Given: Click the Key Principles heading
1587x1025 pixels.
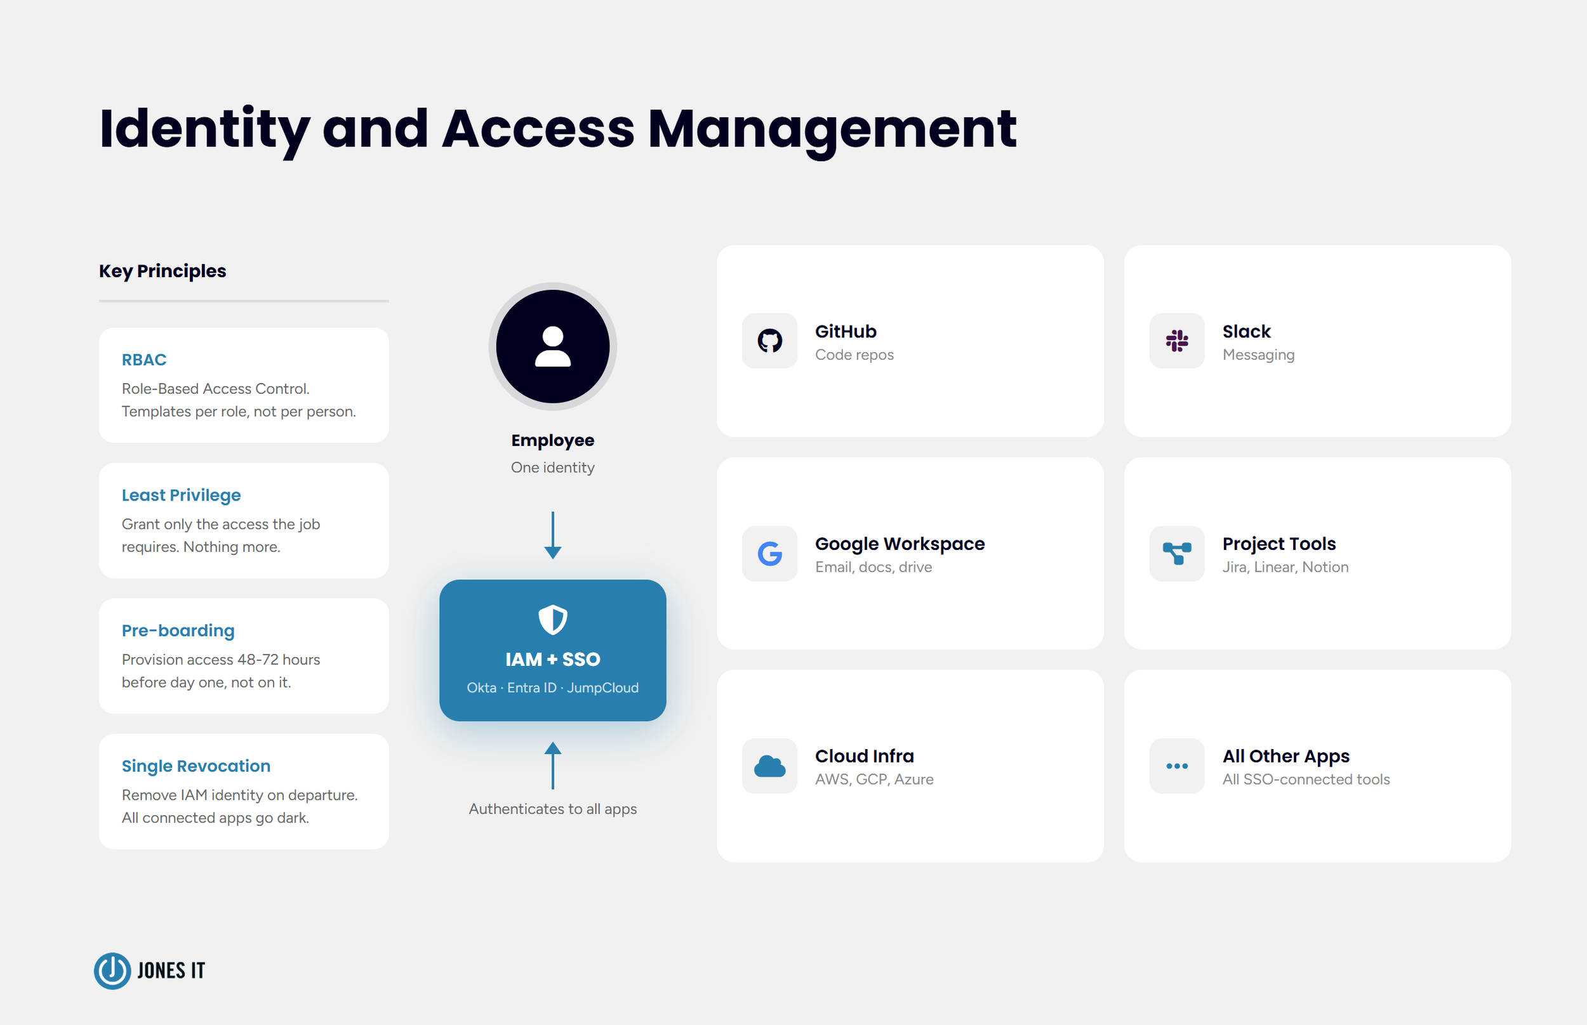Looking at the screenshot, I should [x=163, y=271].
